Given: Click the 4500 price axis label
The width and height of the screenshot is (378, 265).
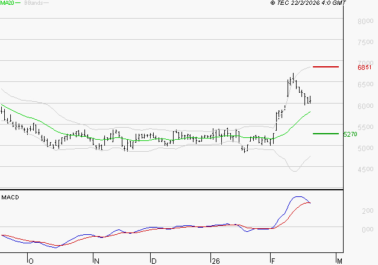Looking at the screenshot, I should pos(365,169).
